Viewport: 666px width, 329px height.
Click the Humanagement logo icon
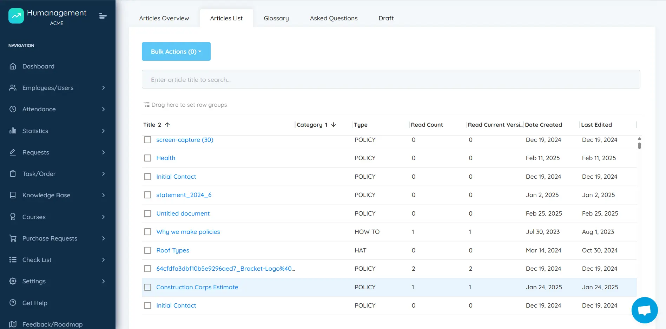click(16, 16)
